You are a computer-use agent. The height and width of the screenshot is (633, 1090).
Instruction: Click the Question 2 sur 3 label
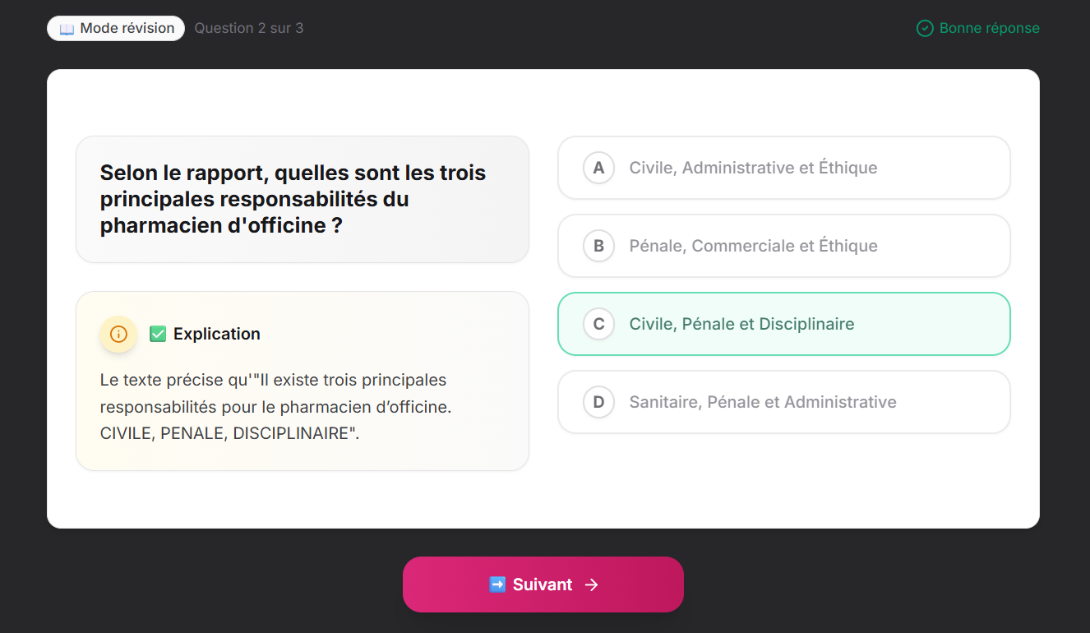click(x=248, y=27)
